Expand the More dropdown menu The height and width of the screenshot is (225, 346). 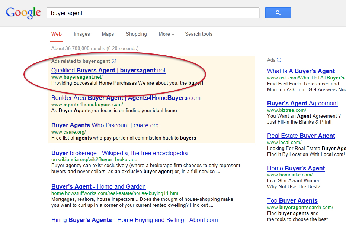coord(166,34)
